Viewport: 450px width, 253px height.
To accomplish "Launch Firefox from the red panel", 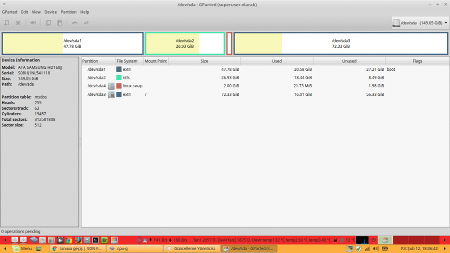I will [78, 240].
